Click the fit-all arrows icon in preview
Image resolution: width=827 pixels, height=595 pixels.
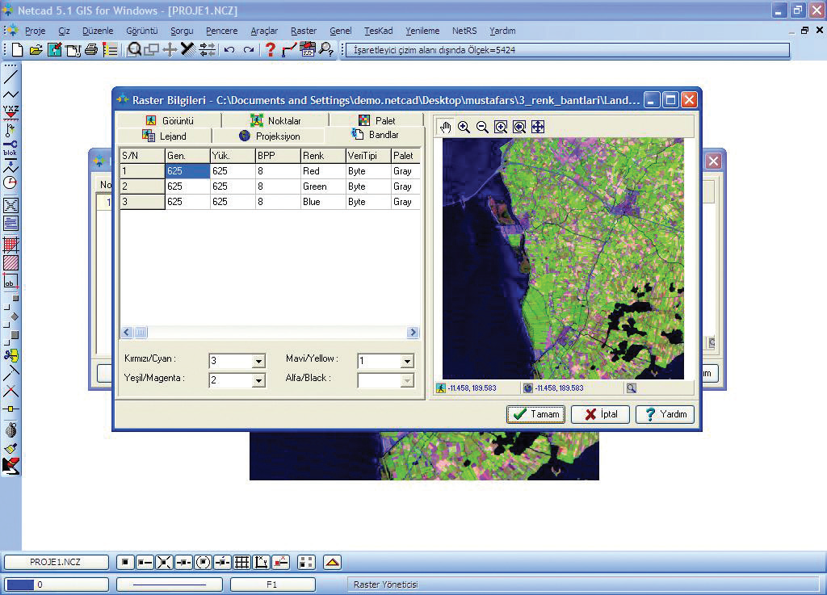point(538,128)
